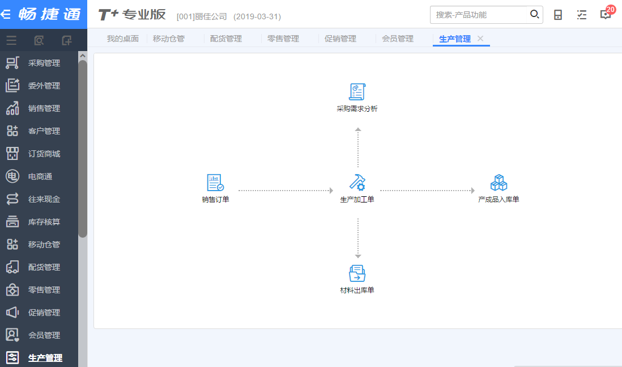Click the 畅捷通 brand logo

(x=50, y=14)
